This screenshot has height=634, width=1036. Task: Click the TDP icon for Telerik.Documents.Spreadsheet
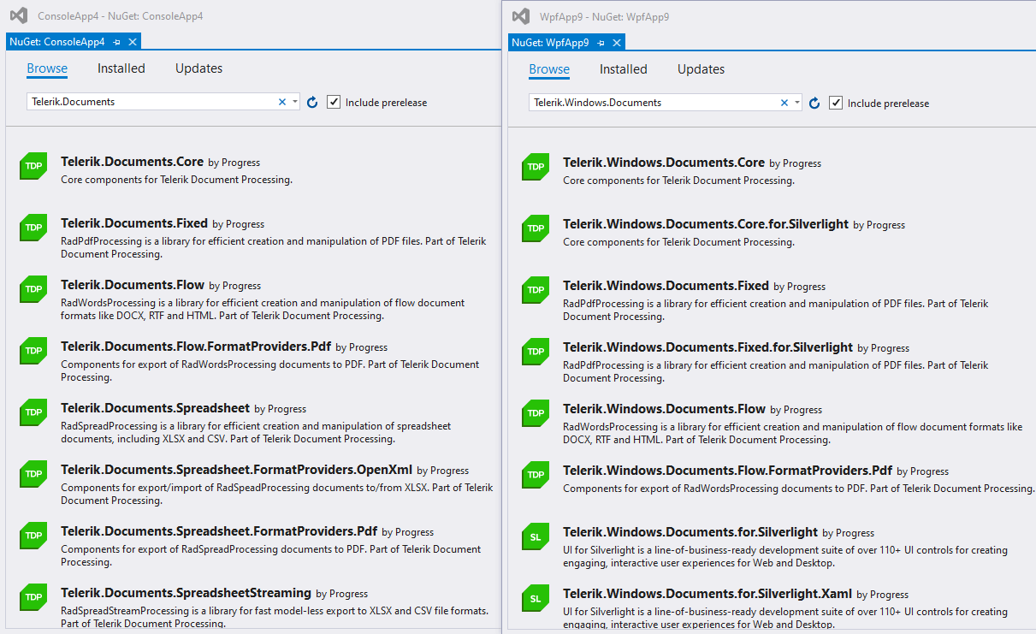33,412
